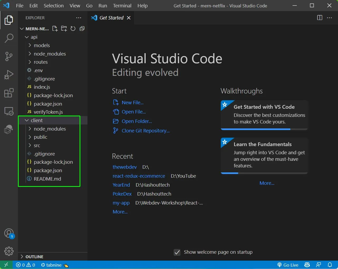Click the New File... link
This screenshot has height=269, width=338.
(x=133, y=103)
